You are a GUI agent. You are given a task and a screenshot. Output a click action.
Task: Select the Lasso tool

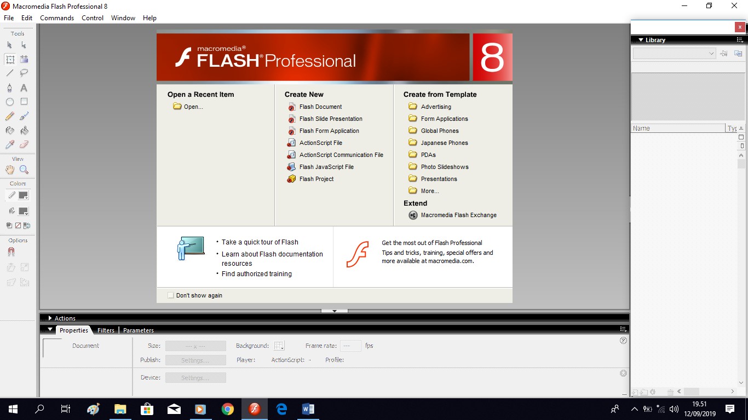click(24, 73)
